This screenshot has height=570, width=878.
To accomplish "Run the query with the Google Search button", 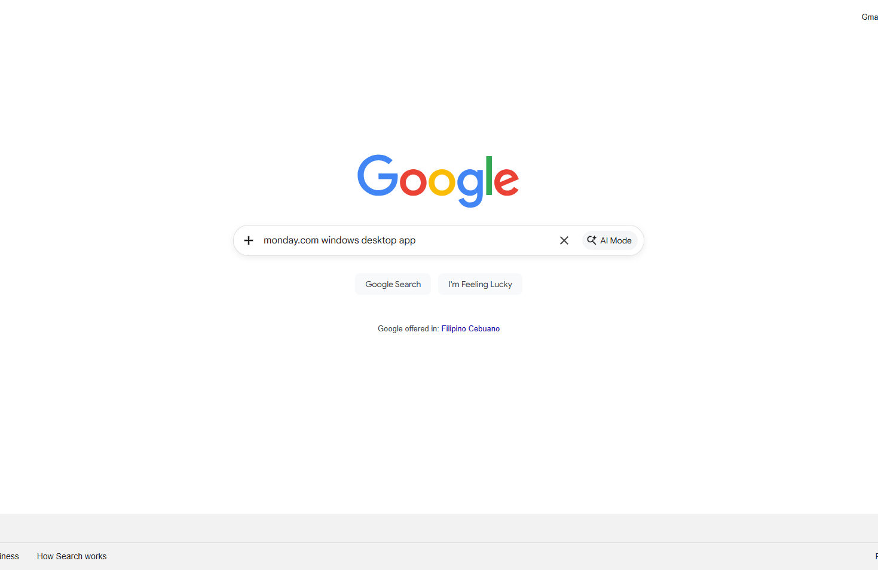I will click(x=393, y=284).
